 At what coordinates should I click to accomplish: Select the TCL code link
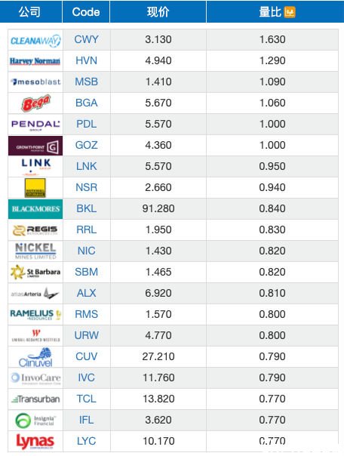86,399
